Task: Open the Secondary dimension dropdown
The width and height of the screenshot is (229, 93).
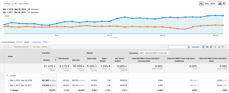Action: (x=23, y=47)
